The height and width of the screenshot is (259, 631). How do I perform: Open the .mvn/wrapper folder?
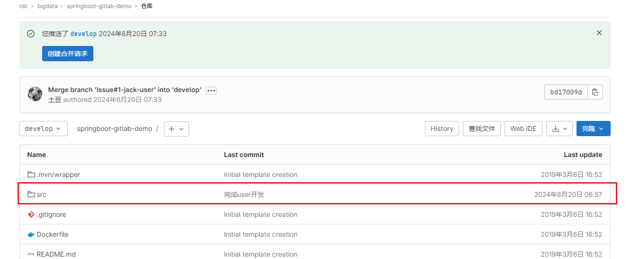tap(58, 175)
